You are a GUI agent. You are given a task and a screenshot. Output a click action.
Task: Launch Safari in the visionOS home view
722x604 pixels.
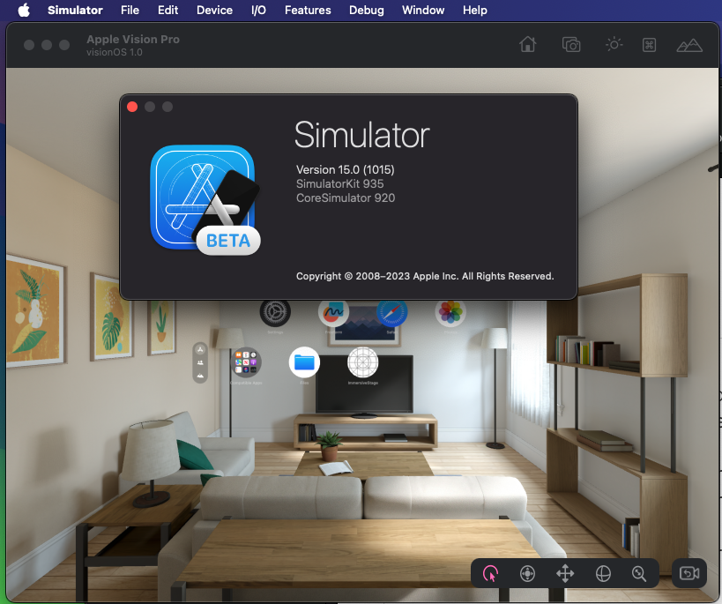coord(391,312)
